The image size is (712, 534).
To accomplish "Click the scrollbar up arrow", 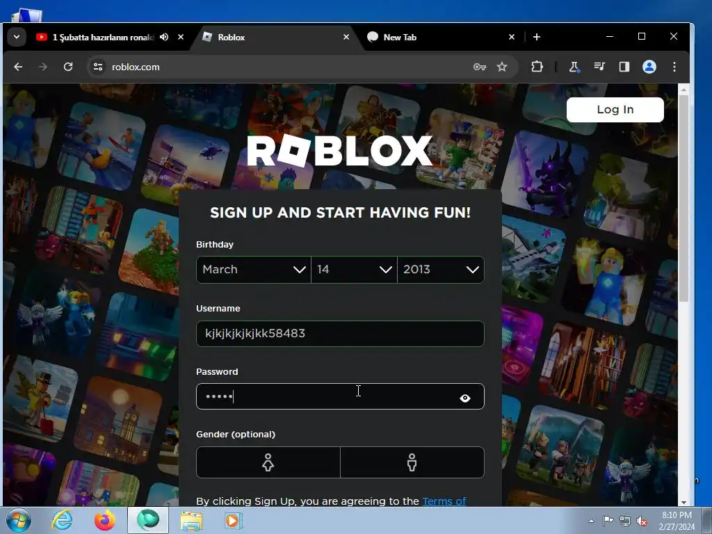I will click(x=684, y=90).
